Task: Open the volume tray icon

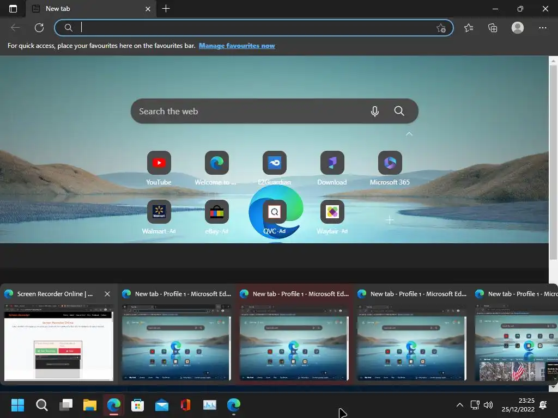Action: pos(488,405)
